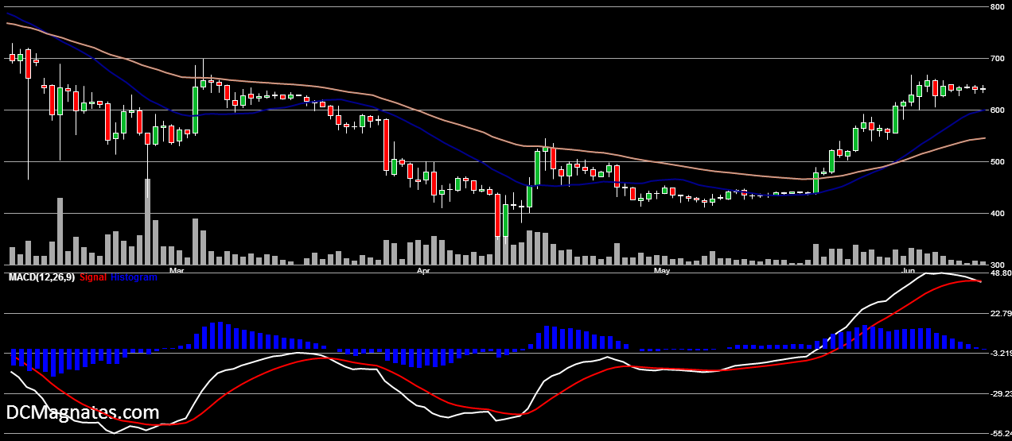Click the 600 price axis label
The image size is (1012, 441).
click(998, 110)
